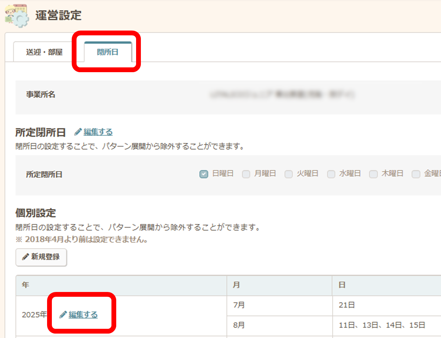The height and width of the screenshot is (338, 441).
Task: Select the 7月 table cell
Action: [279, 305]
